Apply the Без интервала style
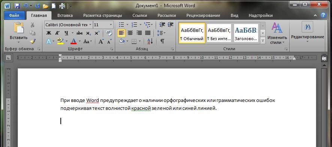Screen dimensions: 332x147 pos(219,33)
